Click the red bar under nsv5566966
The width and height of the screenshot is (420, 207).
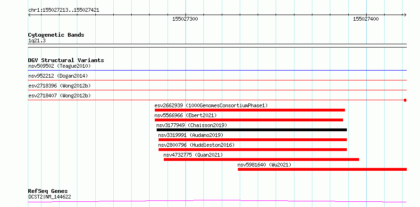point(249,120)
